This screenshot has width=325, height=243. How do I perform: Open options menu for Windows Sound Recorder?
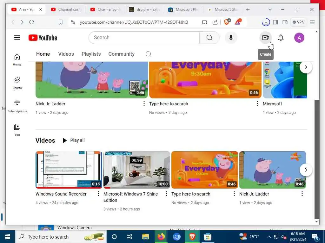coord(98,194)
